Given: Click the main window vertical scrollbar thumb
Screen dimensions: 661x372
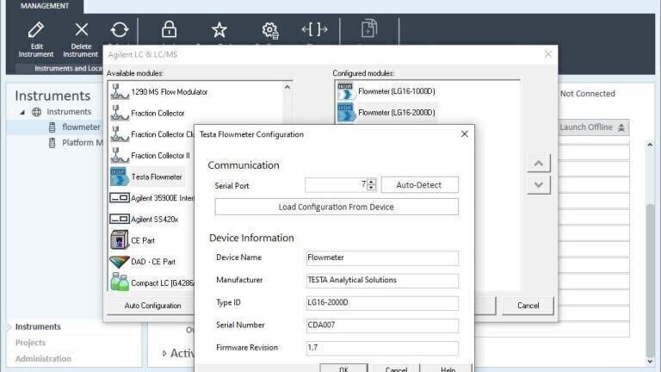Looking at the screenshot, I should click(x=651, y=279).
